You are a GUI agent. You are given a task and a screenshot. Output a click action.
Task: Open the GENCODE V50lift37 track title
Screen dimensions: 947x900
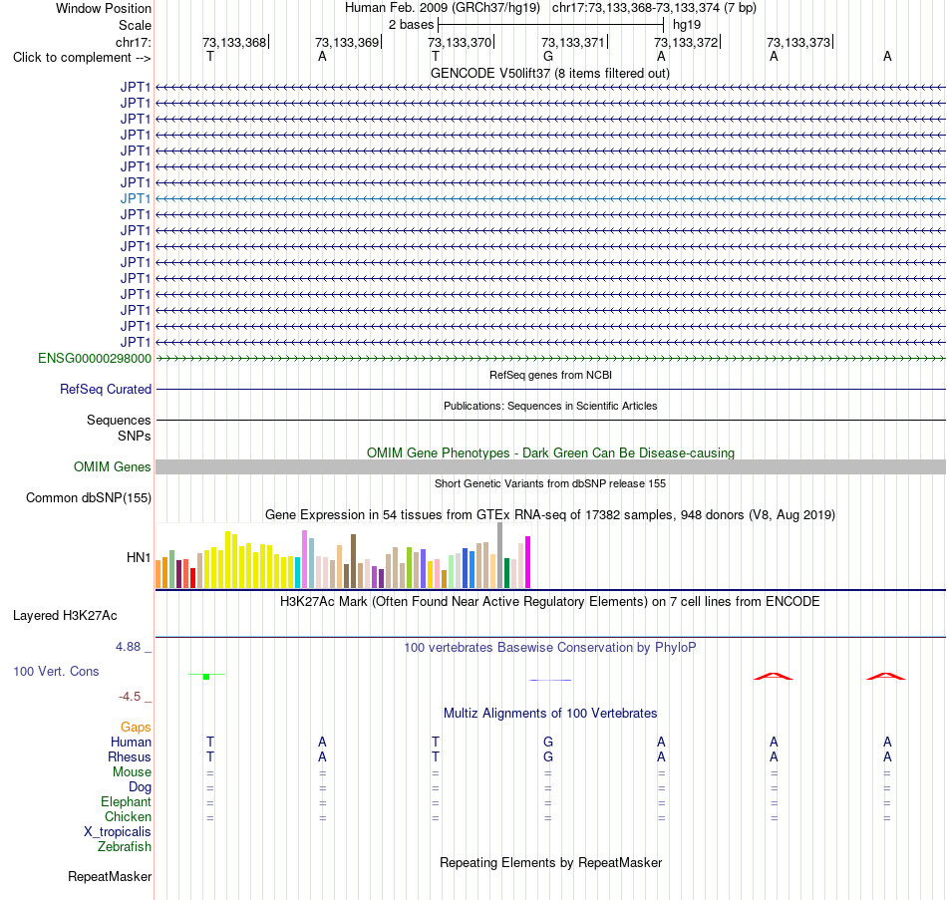(x=549, y=73)
